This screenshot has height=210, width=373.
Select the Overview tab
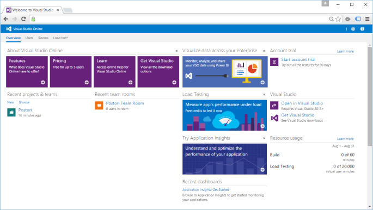pyautogui.click(x=13, y=38)
